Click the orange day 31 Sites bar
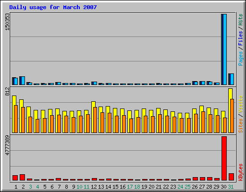 [x=232, y=116]
